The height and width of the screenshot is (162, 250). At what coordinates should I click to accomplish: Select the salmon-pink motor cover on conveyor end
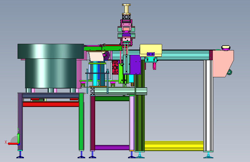tap(223, 63)
